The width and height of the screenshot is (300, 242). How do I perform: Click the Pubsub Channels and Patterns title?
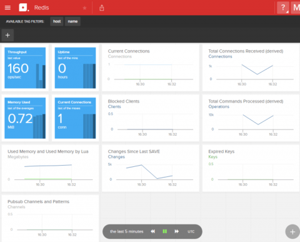pyautogui.click(x=38, y=201)
